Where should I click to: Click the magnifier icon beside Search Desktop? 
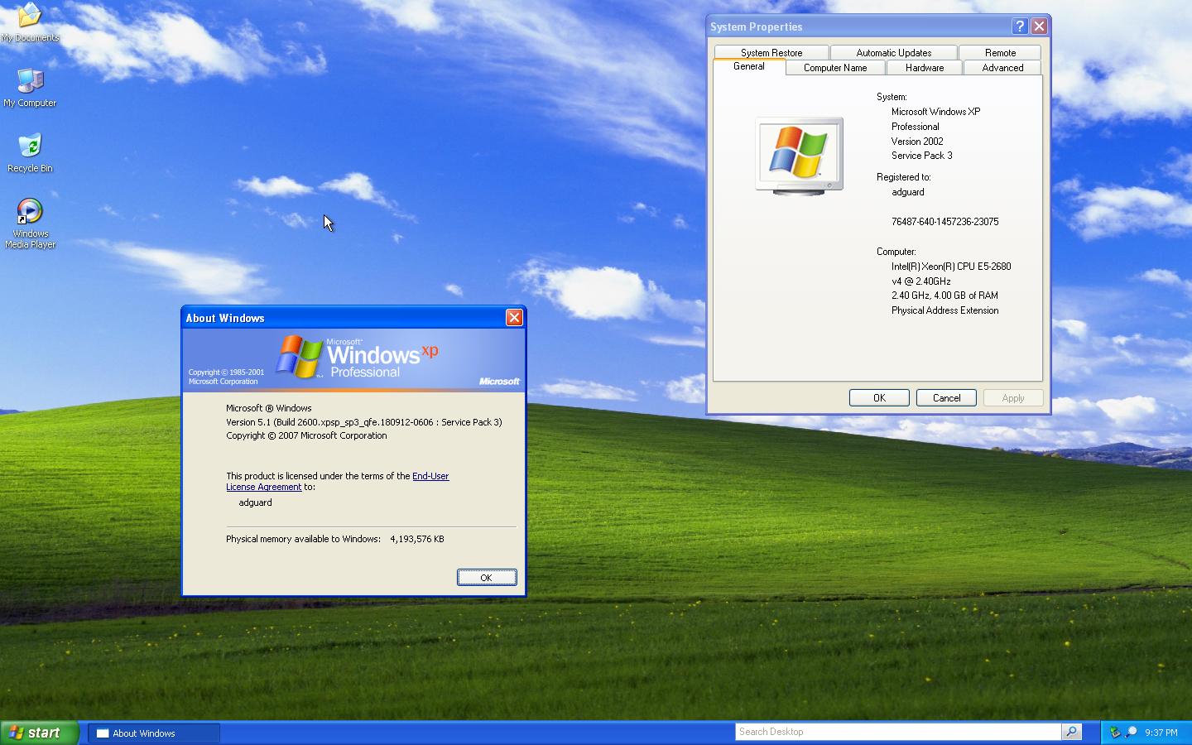1071,732
